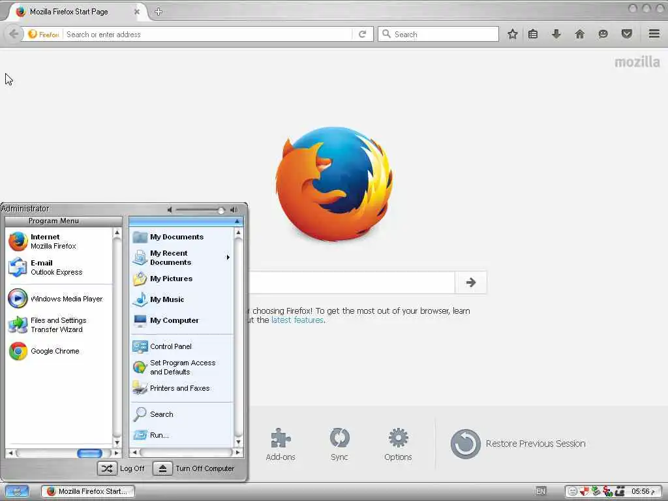The image size is (668, 501).
Task: Click horizontal scrollbar thumb under Program Menu
Action: 89,453
